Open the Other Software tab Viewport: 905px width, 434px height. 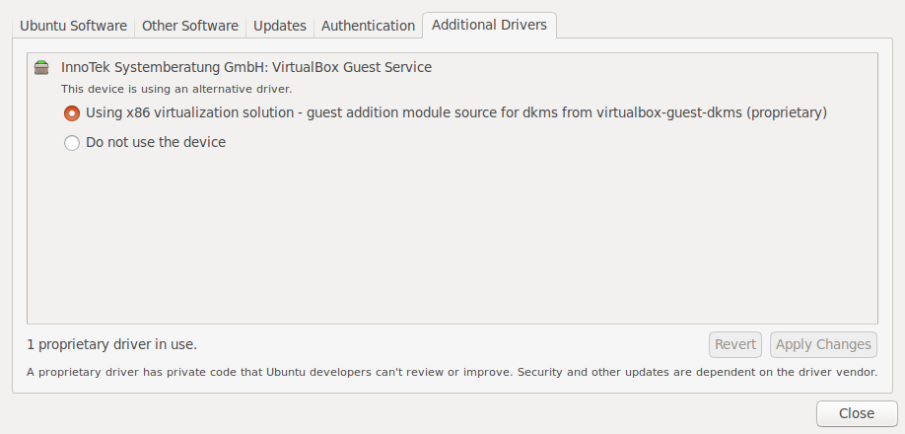[189, 26]
